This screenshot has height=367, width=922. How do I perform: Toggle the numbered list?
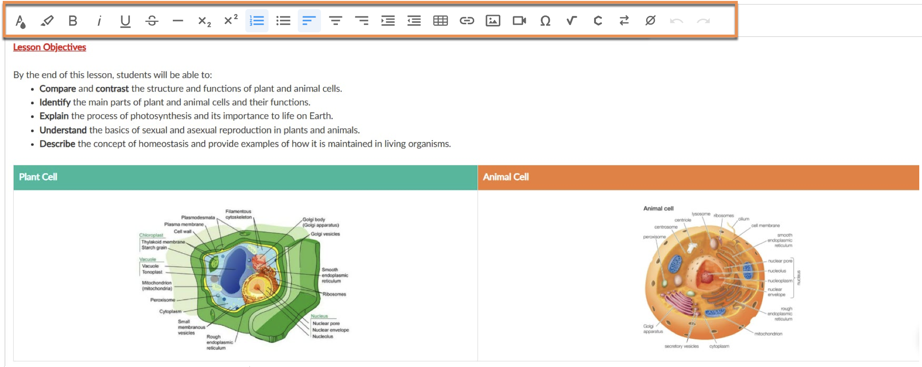[x=257, y=21]
